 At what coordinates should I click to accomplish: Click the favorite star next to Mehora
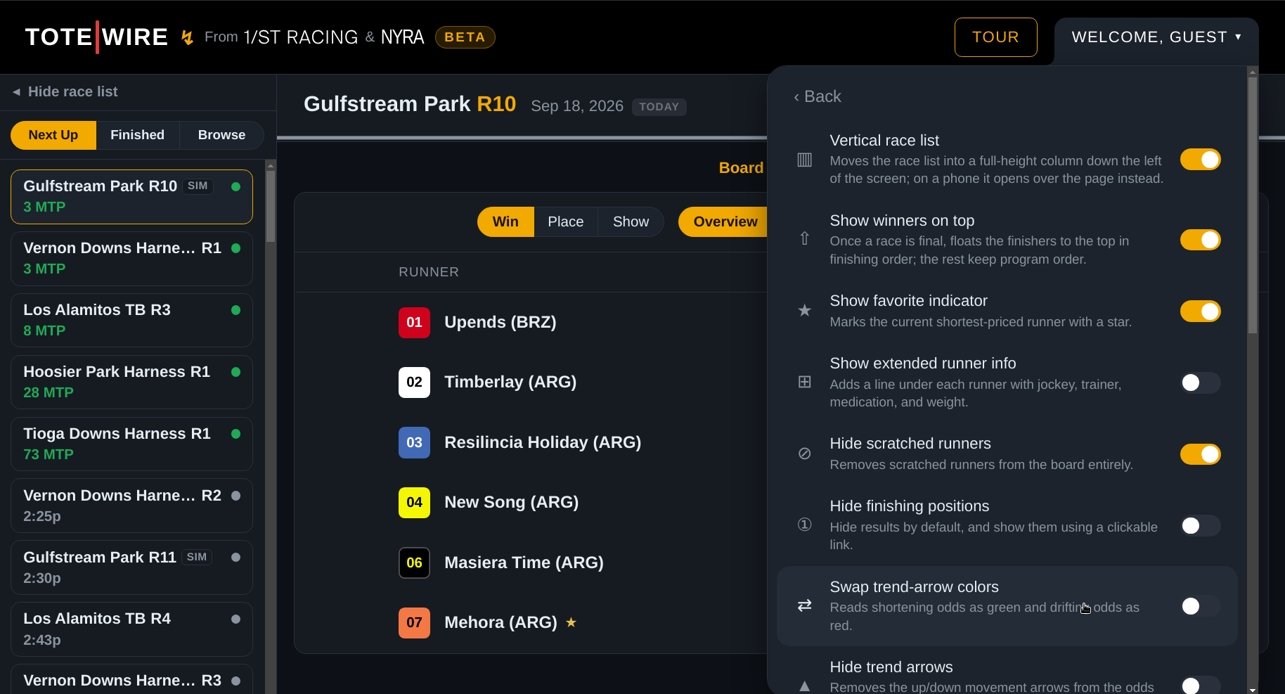click(571, 622)
